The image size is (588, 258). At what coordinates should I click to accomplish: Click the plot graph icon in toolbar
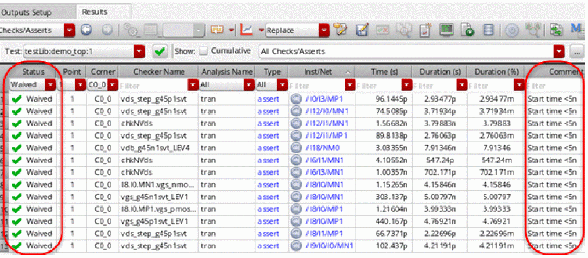coord(246,30)
